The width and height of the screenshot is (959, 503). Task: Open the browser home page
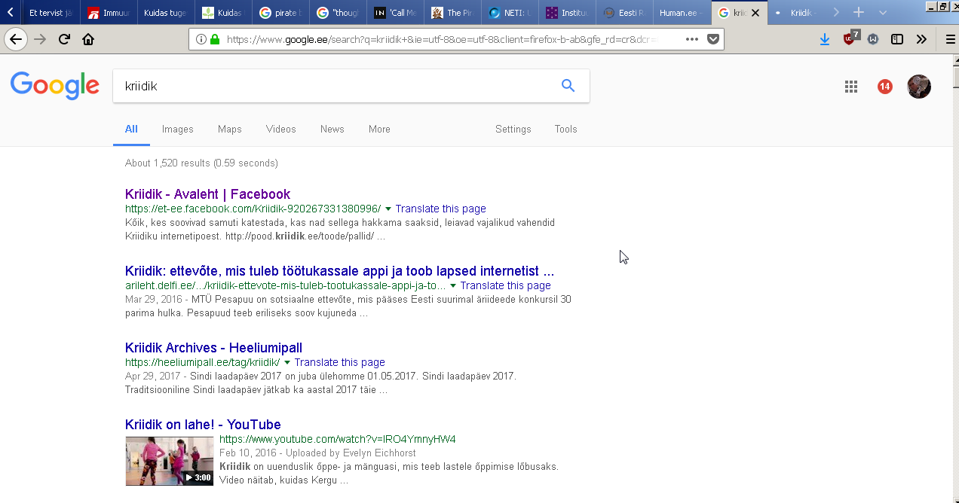(88, 39)
